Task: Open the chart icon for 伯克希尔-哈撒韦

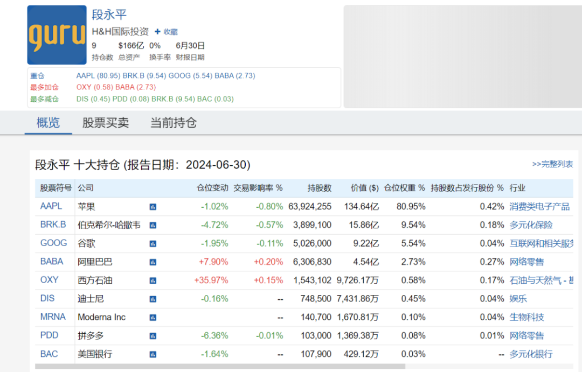Action: pos(153,225)
